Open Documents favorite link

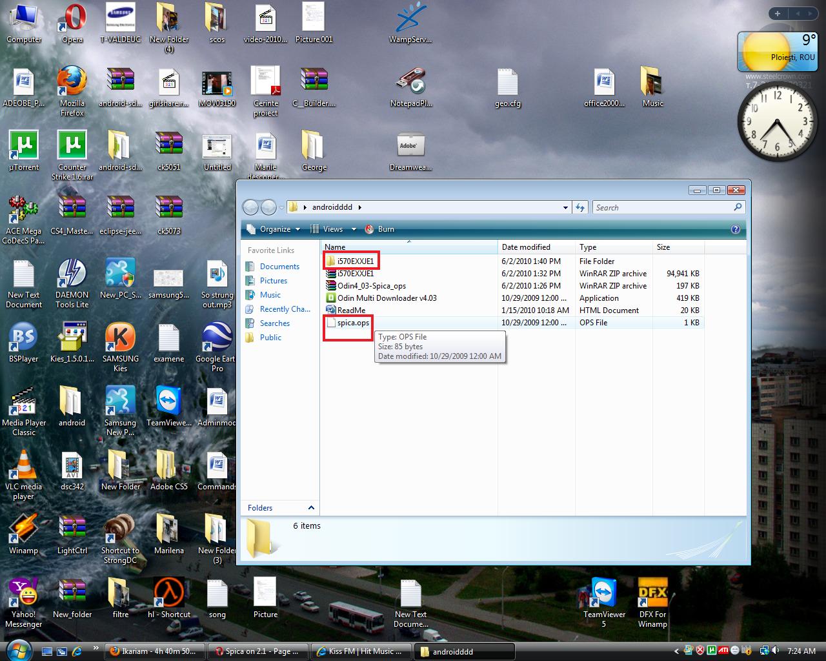[279, 267]
